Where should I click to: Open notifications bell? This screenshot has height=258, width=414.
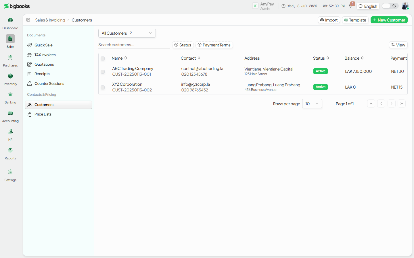tap(350, 6)
